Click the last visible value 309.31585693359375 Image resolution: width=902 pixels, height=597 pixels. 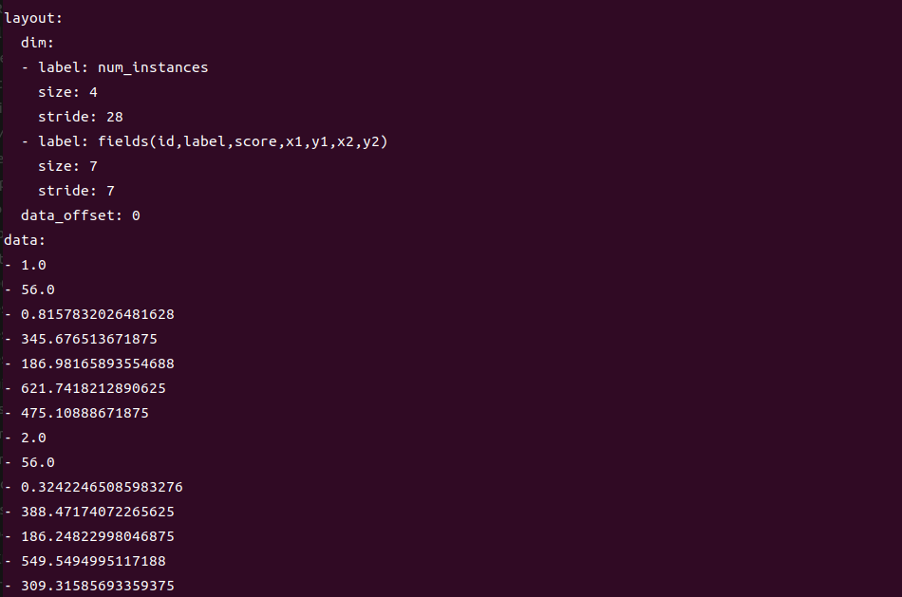tap(97, 586)
